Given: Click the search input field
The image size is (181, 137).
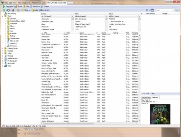Looking at the screenshot, I should click(x=164, y=10).
